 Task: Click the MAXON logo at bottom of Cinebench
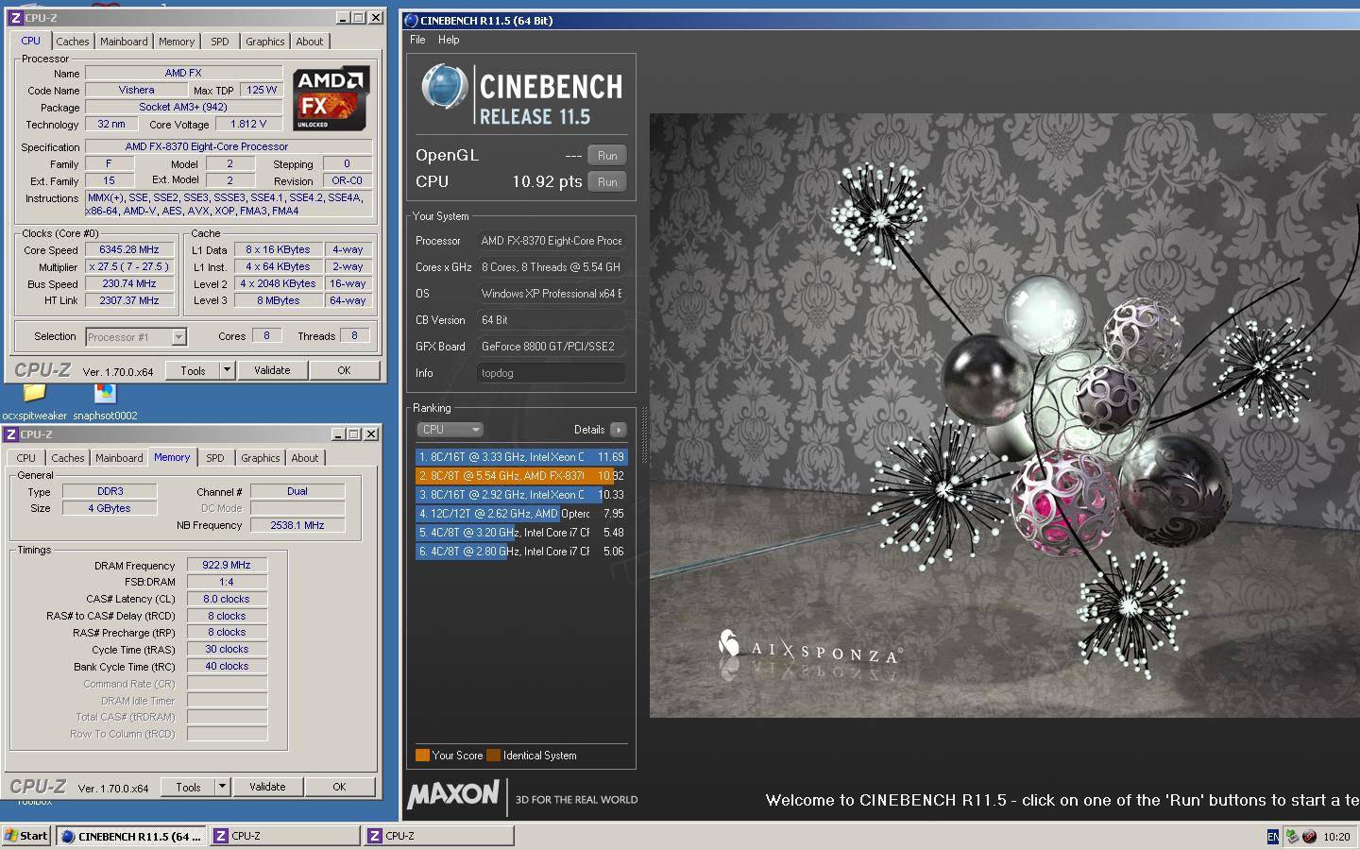tap(453, 795)
